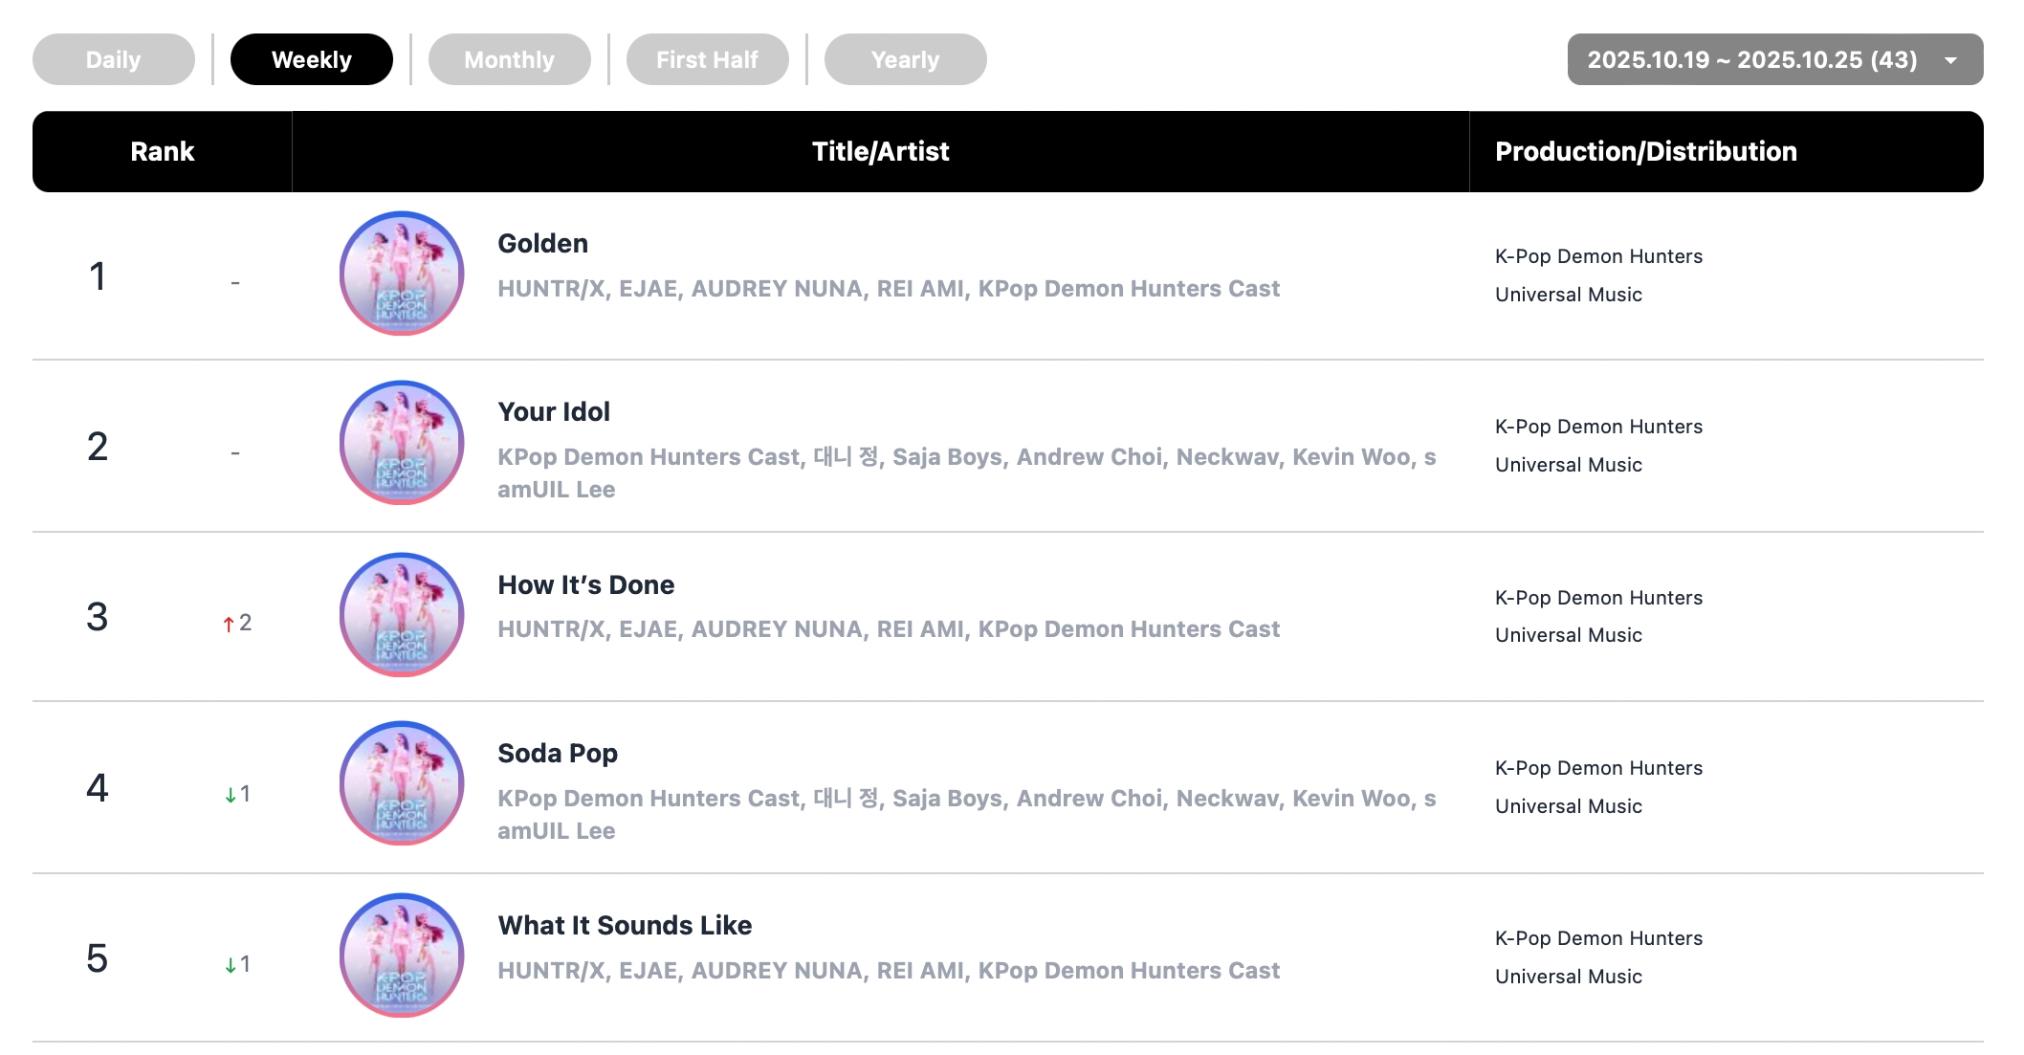Open the Golden song title link
The height and width of the screenshot is (1055, 2024).
(542, 243)
